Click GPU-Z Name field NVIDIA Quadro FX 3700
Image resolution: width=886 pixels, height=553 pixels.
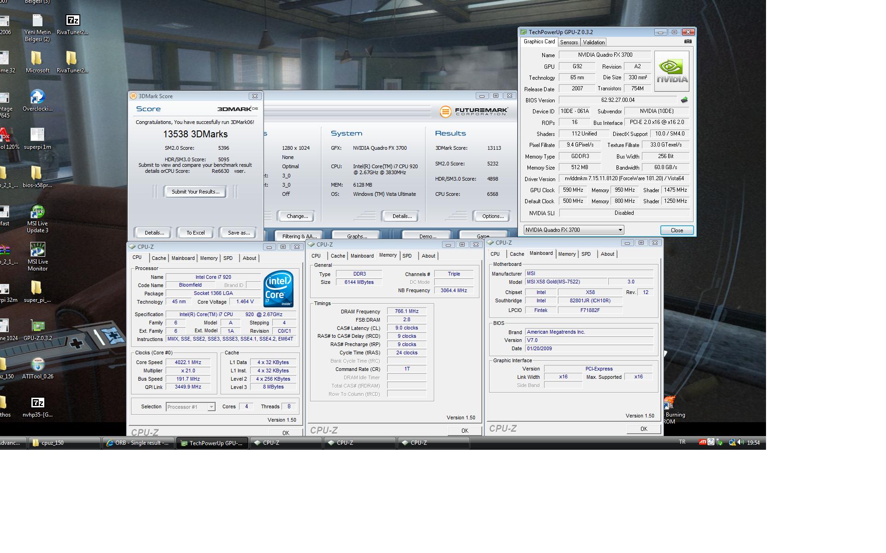(605, 55)
